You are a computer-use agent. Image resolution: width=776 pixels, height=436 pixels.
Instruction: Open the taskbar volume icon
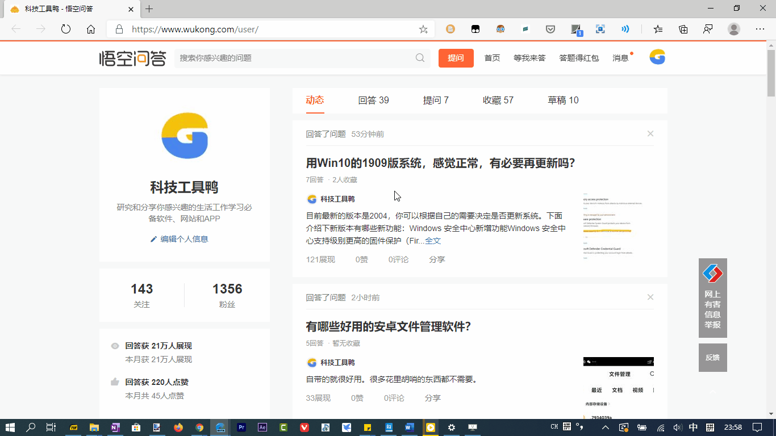click(677, 427)
